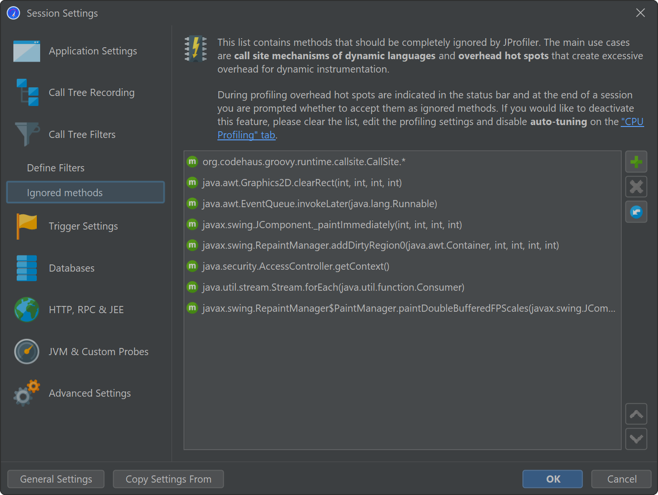Click the Trigger Settings flag icon
The height and width of the screenshot is (495, 658).
[27, 226]
